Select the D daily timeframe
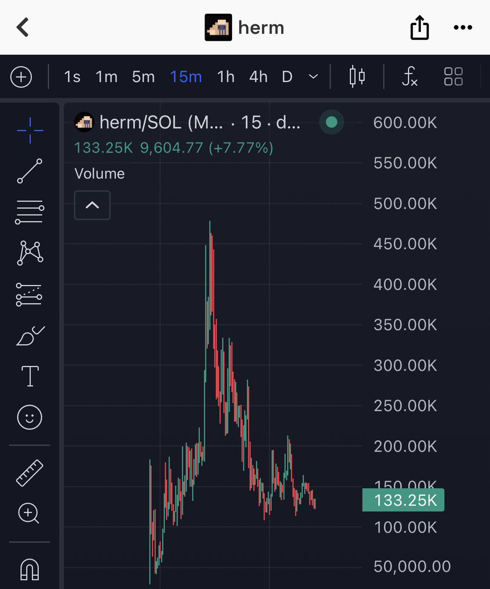Screen dimensions: 490x589 tap(287, 77)
